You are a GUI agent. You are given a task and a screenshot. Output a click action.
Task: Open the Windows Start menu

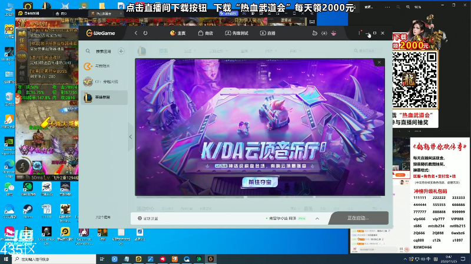(6, 259)
